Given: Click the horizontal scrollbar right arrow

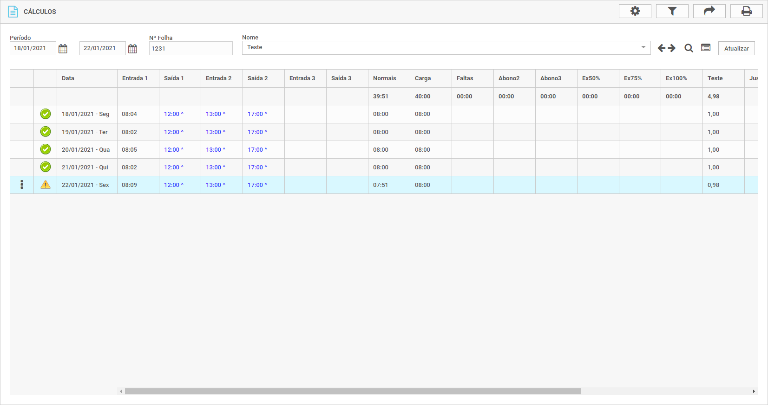Looking at the screenshot, I should (754, 391).
